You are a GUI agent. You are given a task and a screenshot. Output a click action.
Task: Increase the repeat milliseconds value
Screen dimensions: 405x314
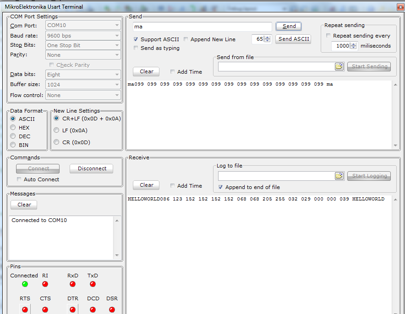[354, 44]
